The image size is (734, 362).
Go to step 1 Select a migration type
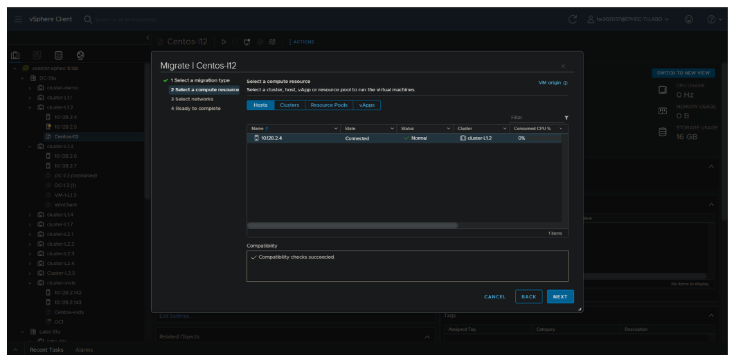point(200,80)
